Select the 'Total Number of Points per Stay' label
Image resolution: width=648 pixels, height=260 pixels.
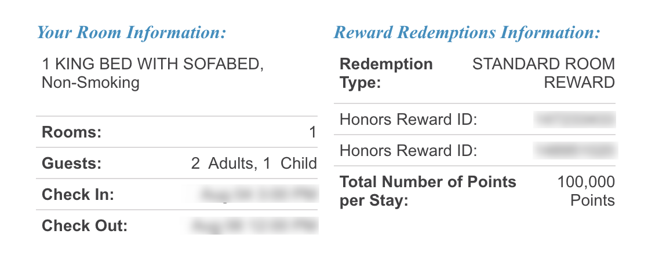coord(428,191)
